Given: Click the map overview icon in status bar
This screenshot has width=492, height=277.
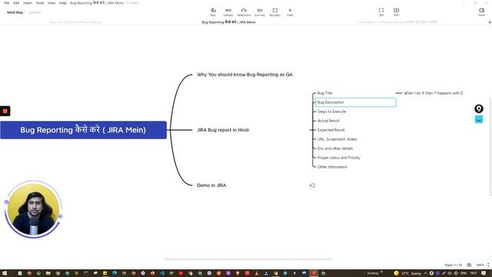Looking at the screenshot, I should (x=469, y=265).
